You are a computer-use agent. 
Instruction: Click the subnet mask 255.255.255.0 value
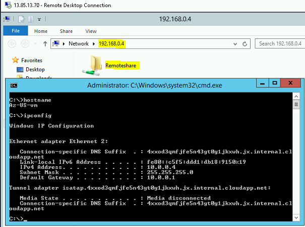click(x=170, y=172)
